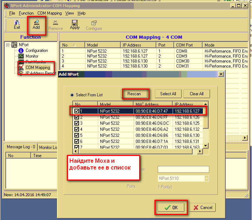
Task: Click the device list horizontal scrollbar
Action: point(135,151)
